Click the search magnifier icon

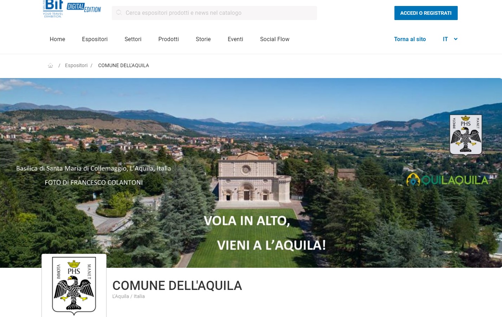tap(119, 13)
